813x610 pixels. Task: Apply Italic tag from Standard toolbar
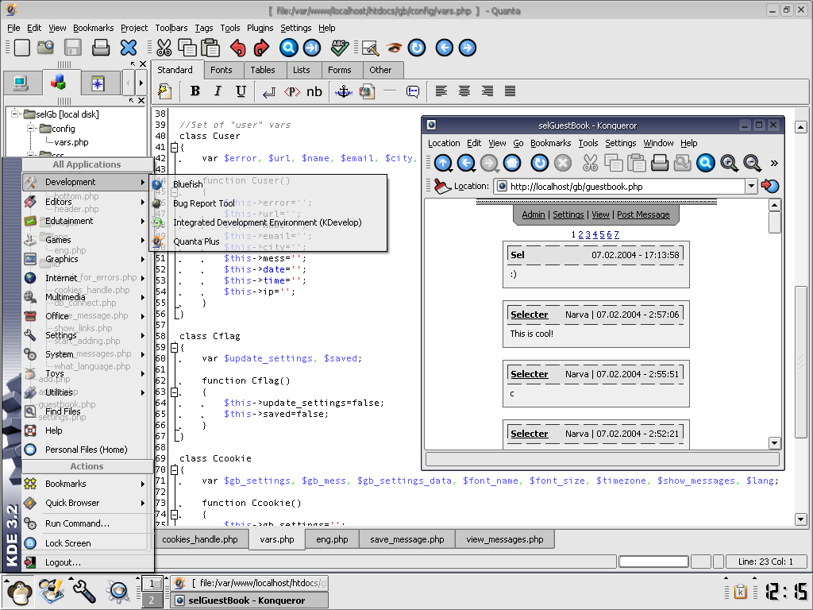pos(218,91)
